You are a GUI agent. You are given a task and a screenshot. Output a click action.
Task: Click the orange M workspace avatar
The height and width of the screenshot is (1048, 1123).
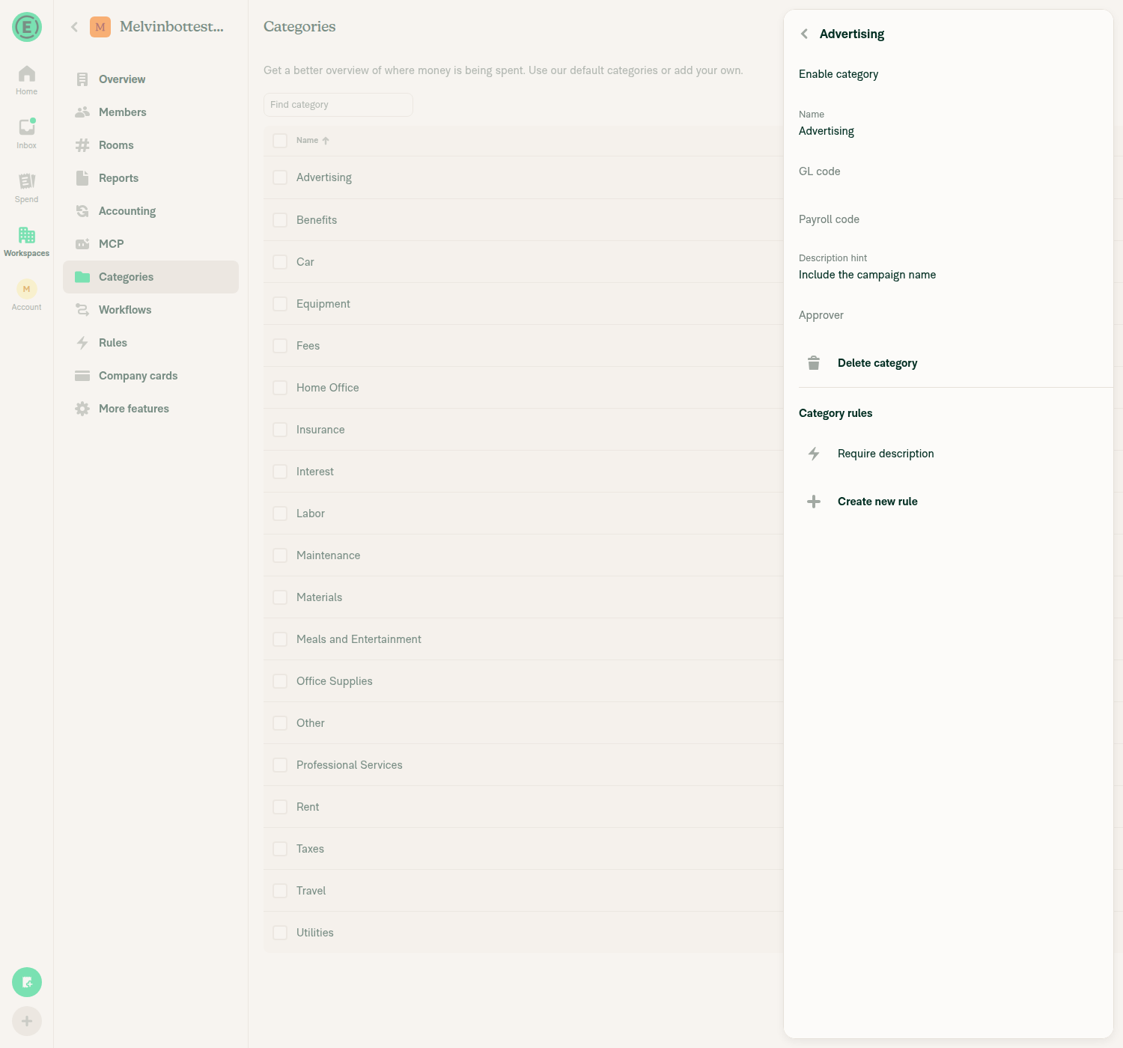(x=100, y=27)
